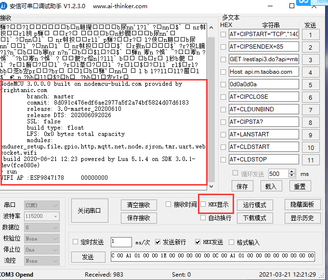Open the 串口 COM3 port dropdown
This screenshot has width=328, height=280.
(x=42, y=205)
